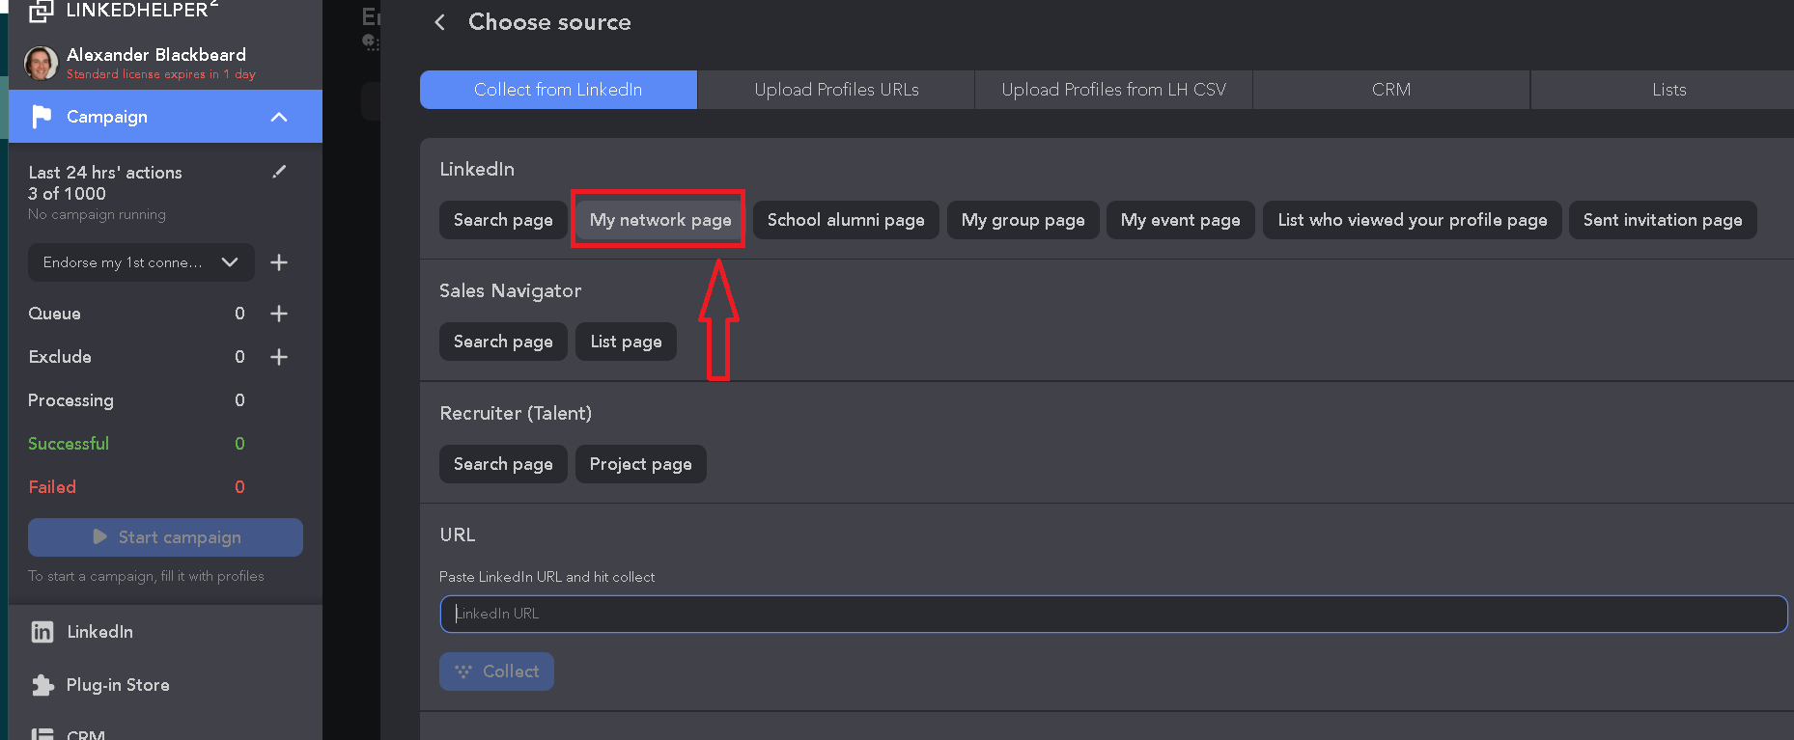
Task: Edit the Last 24 hrs' actions limit
Action: click(279, 172)
